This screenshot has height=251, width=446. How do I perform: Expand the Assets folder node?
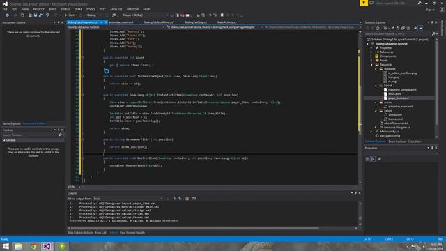[371, 61]
